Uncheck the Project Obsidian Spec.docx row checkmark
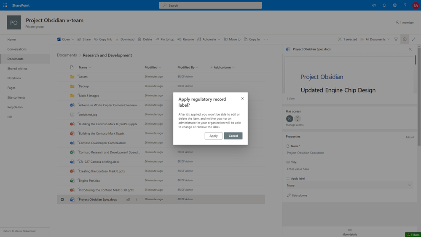Screen dimensions: 421x237 point(62,199)
